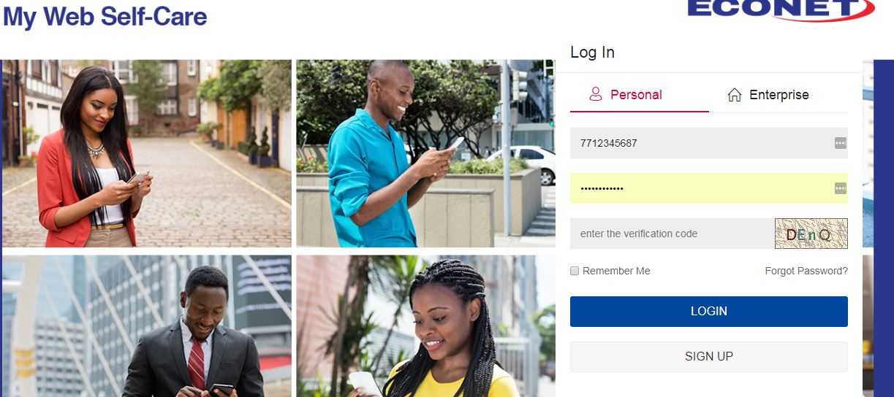Click the SIGN UP button
This screenshot has height=397, width=894.
[x=709, y=357]
